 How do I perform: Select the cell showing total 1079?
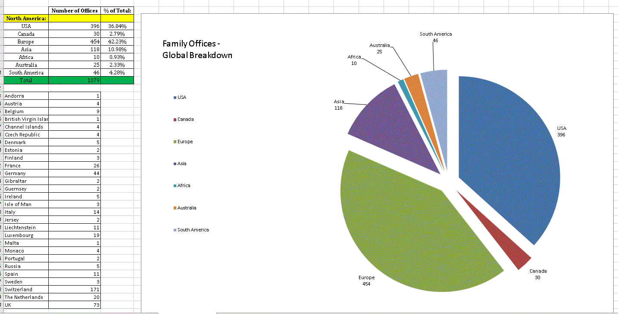[x=75, y=80]
